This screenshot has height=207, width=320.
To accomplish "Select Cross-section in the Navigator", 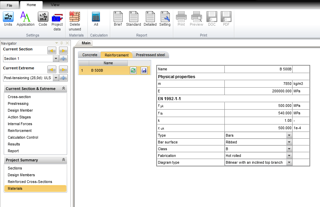I will [x=19, y=97].
